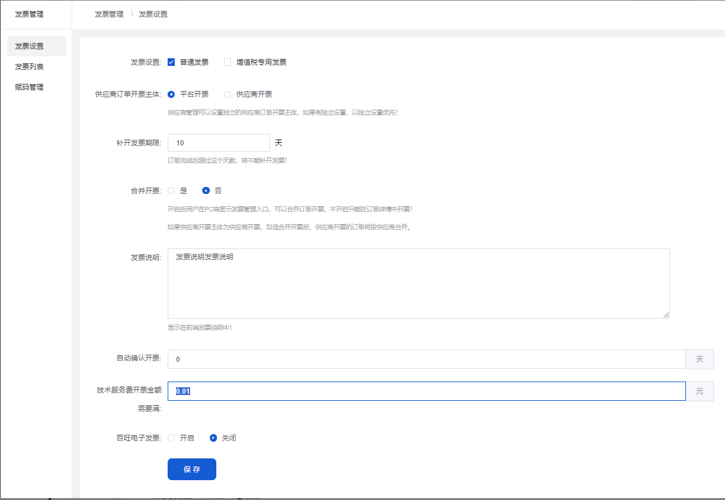The height and width of the screenshot is (500, 725).
Task: Open 发票设置 in the sidebar
Action: point(30,46)
